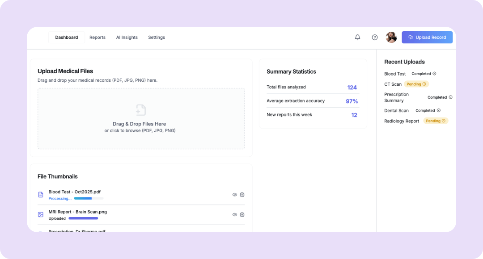Viewport: 483px width, 259px height.
Task: Toggle preview eye for Blood Test - Oct2025.pdf
Action: [235, 195]
